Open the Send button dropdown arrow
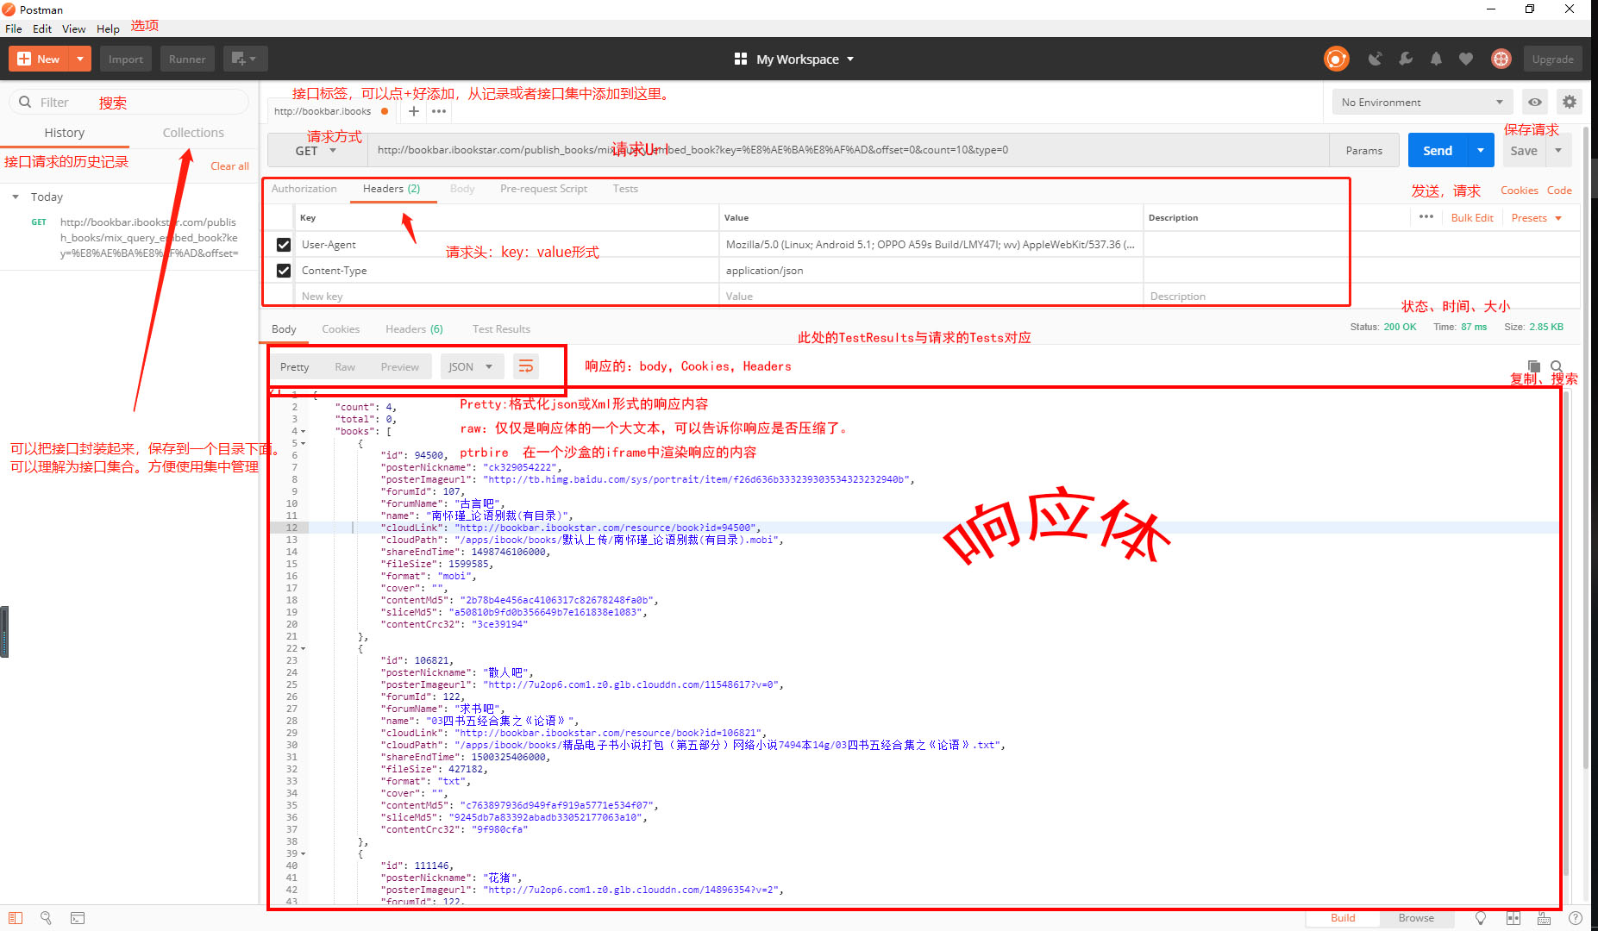Screen dimensions: 1598x931 coord(1481,150)
